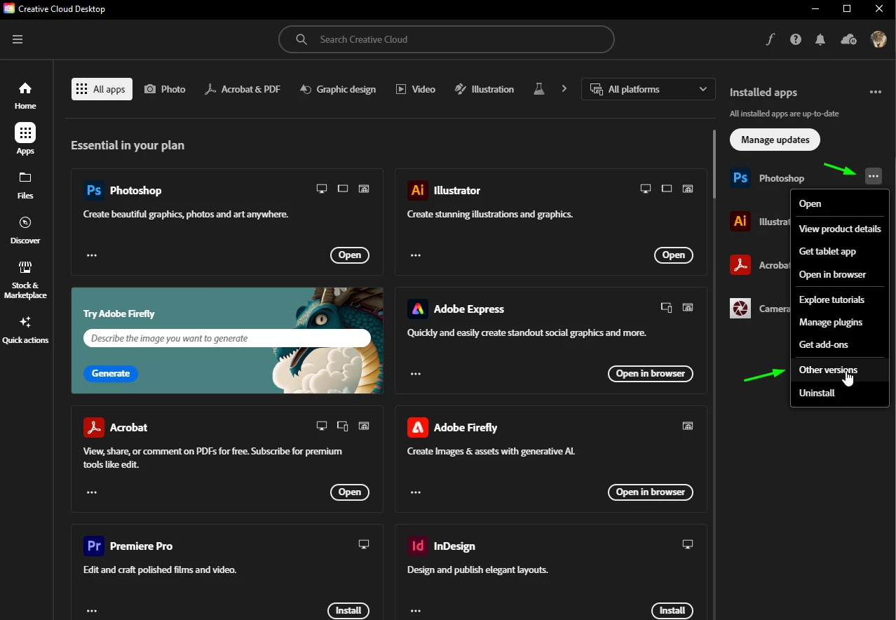This screenshot has width=896, height=620.
Task: Click Acrobat icon in Installed apps
Action: click(x=740, y=265)
